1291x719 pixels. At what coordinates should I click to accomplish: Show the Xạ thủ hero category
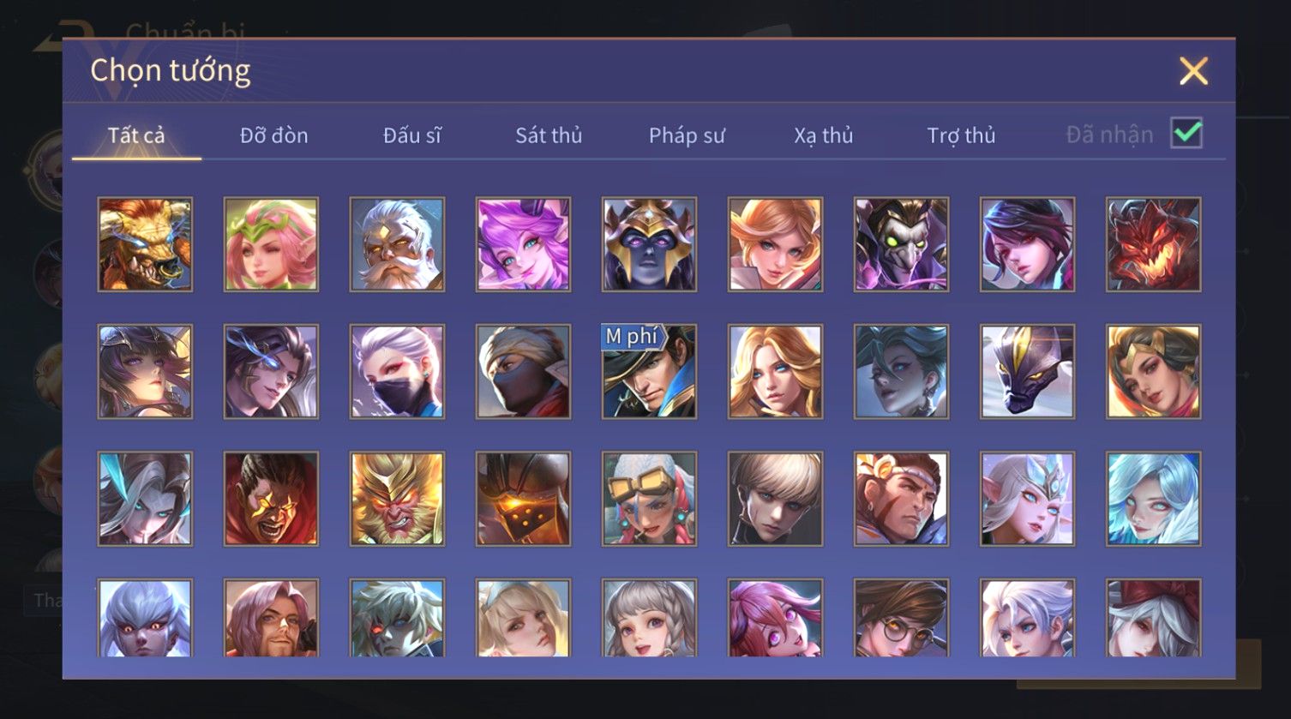[x=823, y=135]
